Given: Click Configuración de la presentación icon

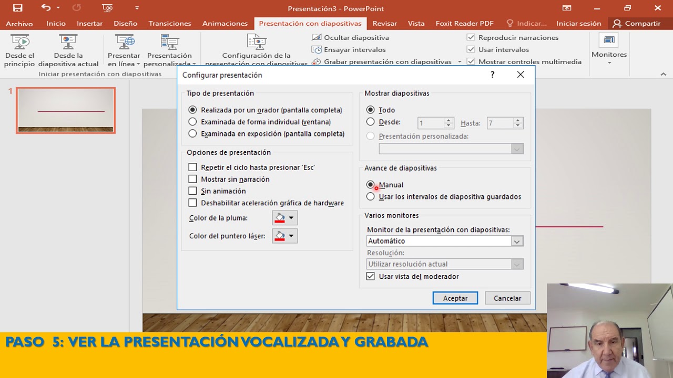Looking at the screenshot, I should click(256, 41).
